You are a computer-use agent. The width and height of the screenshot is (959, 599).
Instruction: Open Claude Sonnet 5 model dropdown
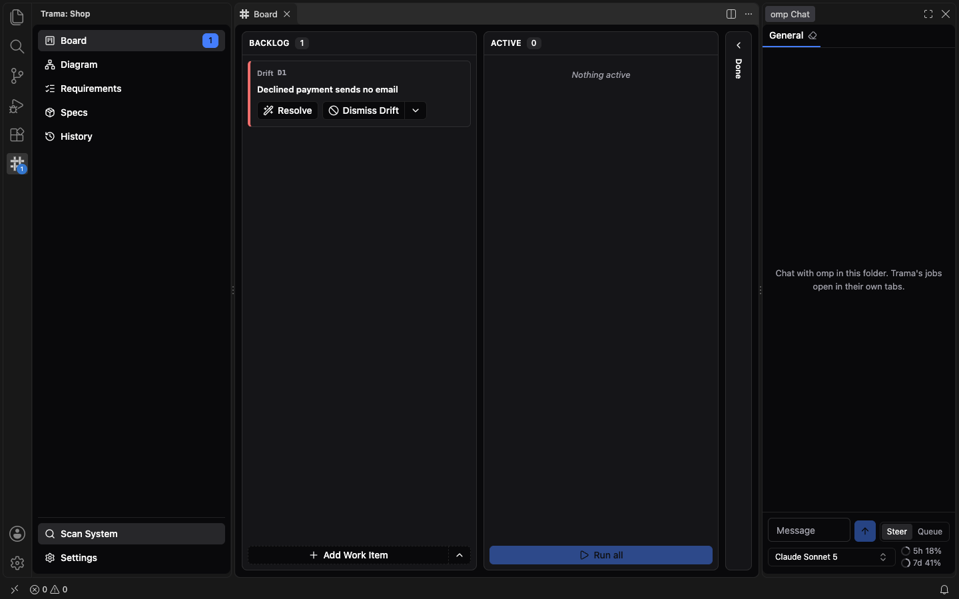831,557
